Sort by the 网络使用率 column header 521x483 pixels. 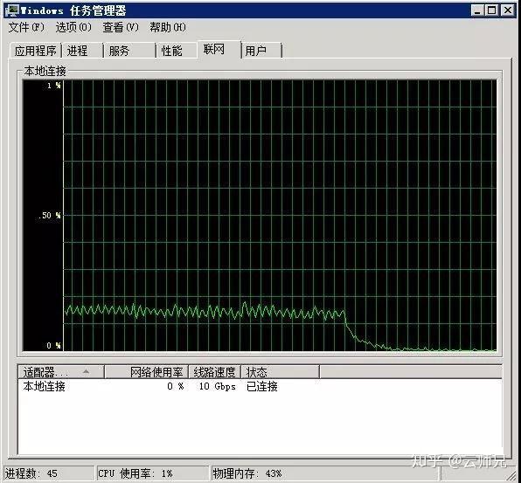147,372
